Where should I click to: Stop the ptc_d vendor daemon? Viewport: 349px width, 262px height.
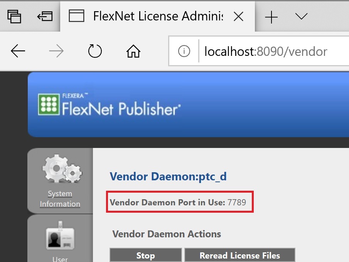tap(145, 255)
